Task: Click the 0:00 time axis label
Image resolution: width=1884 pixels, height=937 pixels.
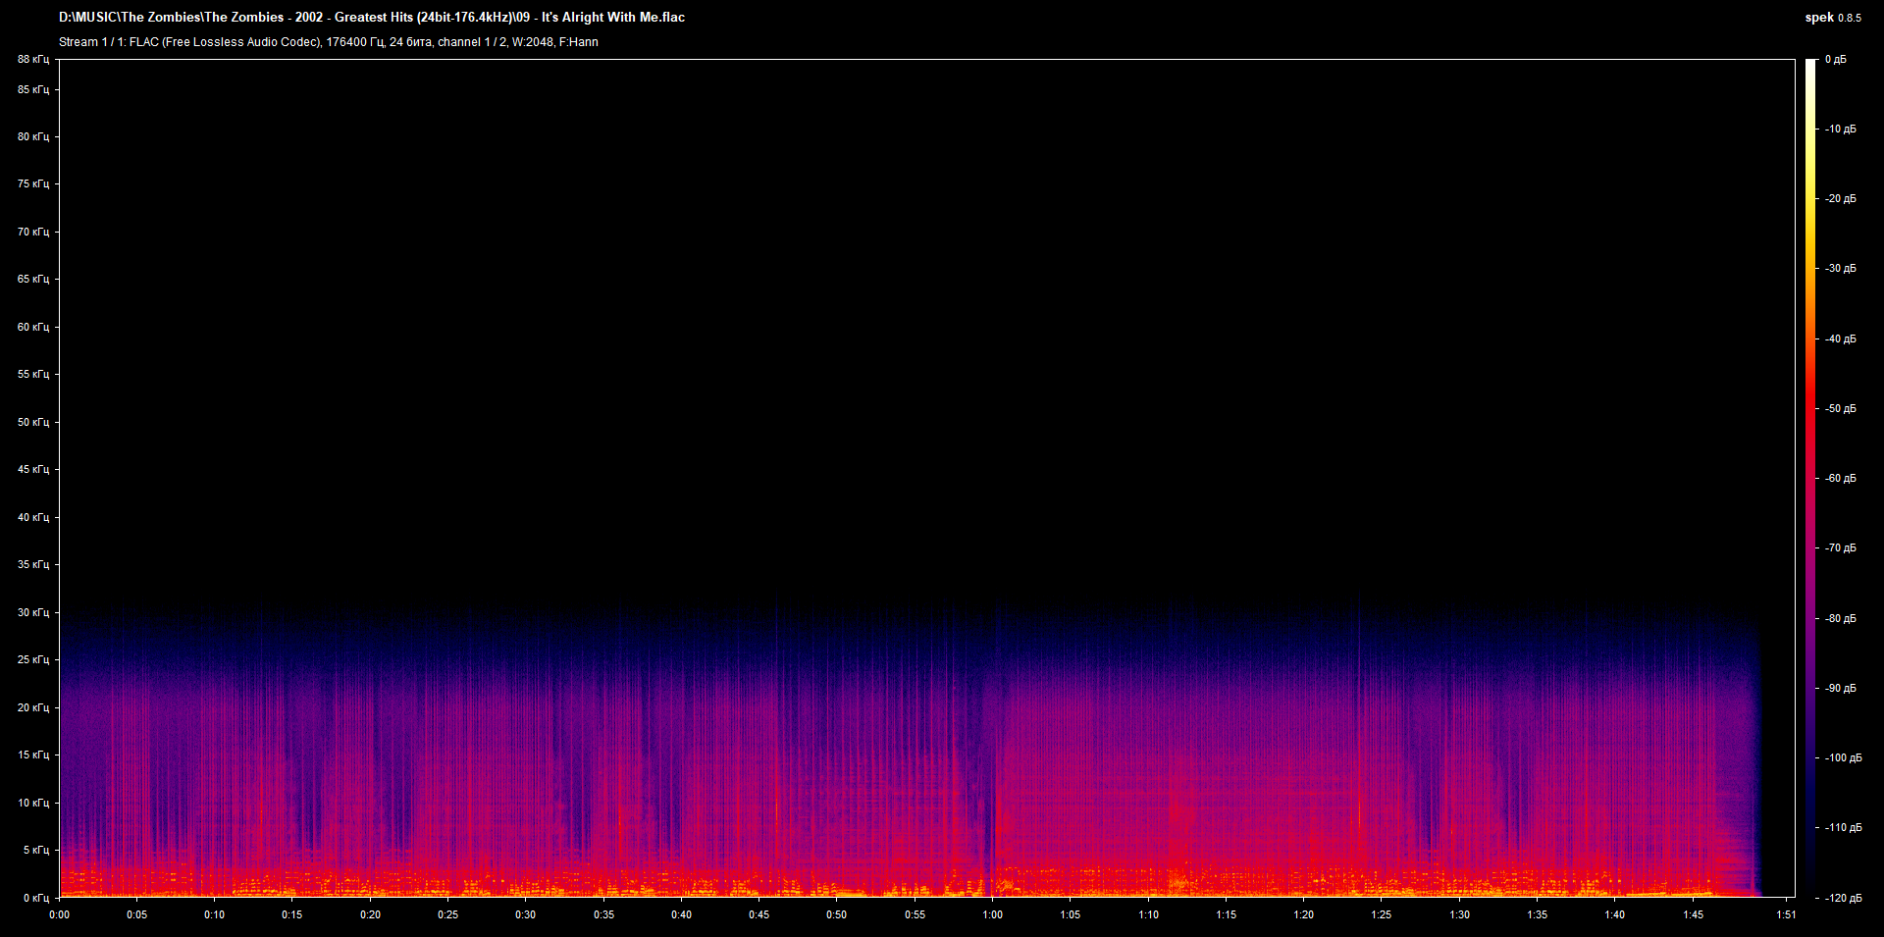Action: click(59, 914)
